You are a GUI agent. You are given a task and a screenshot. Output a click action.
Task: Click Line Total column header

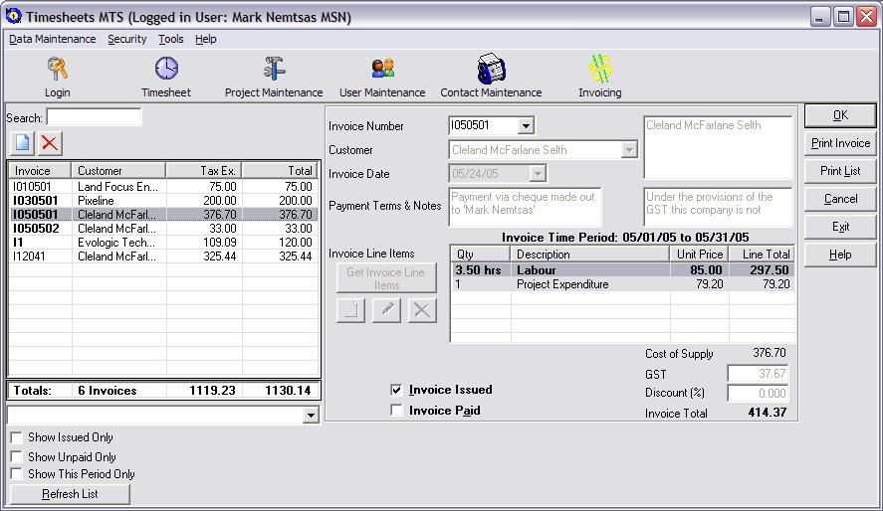[762, 255]
